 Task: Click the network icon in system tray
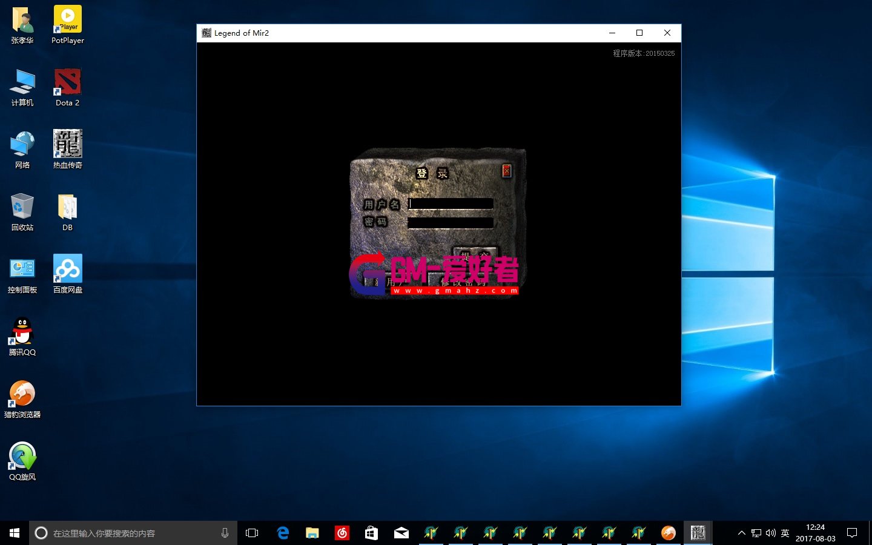756,533
